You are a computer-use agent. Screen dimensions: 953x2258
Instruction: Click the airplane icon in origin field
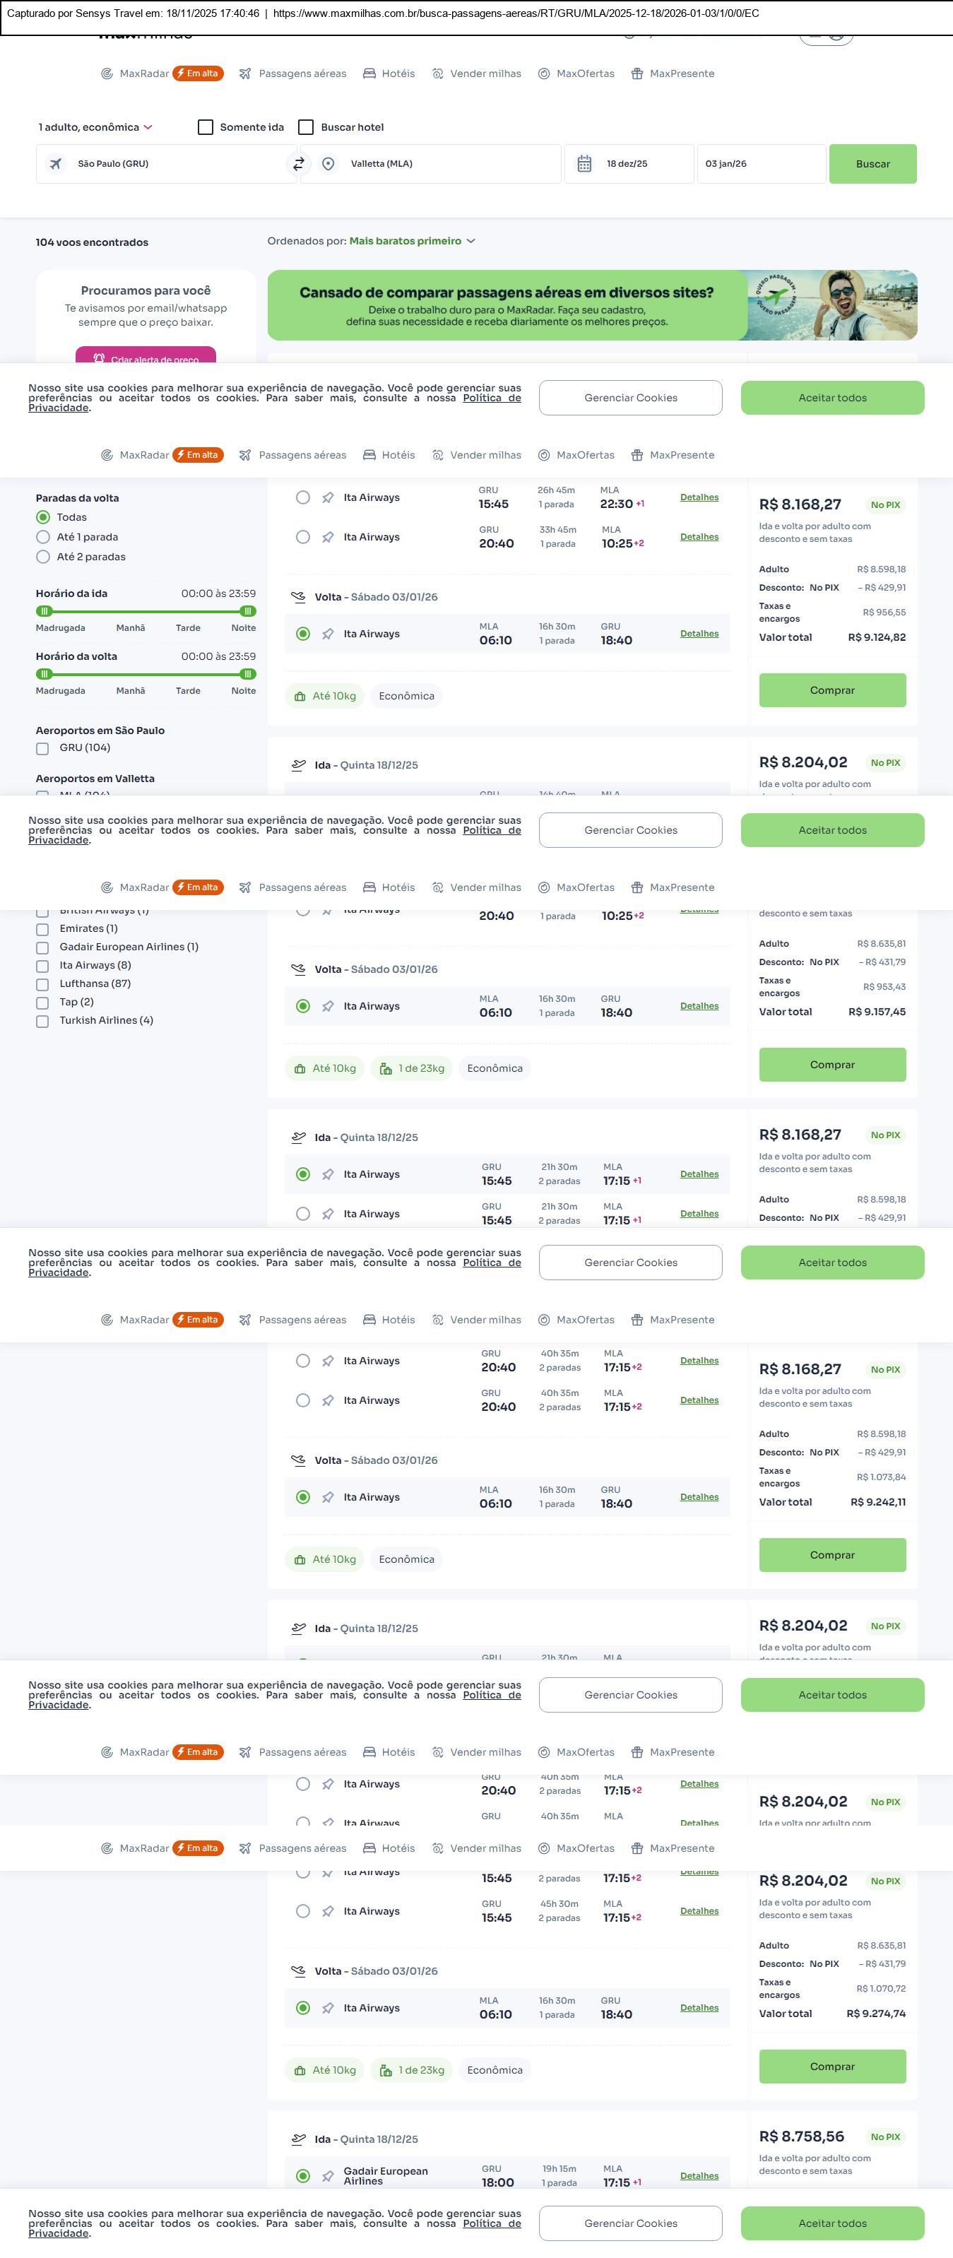pyautogui.click(x=56, y=164)
